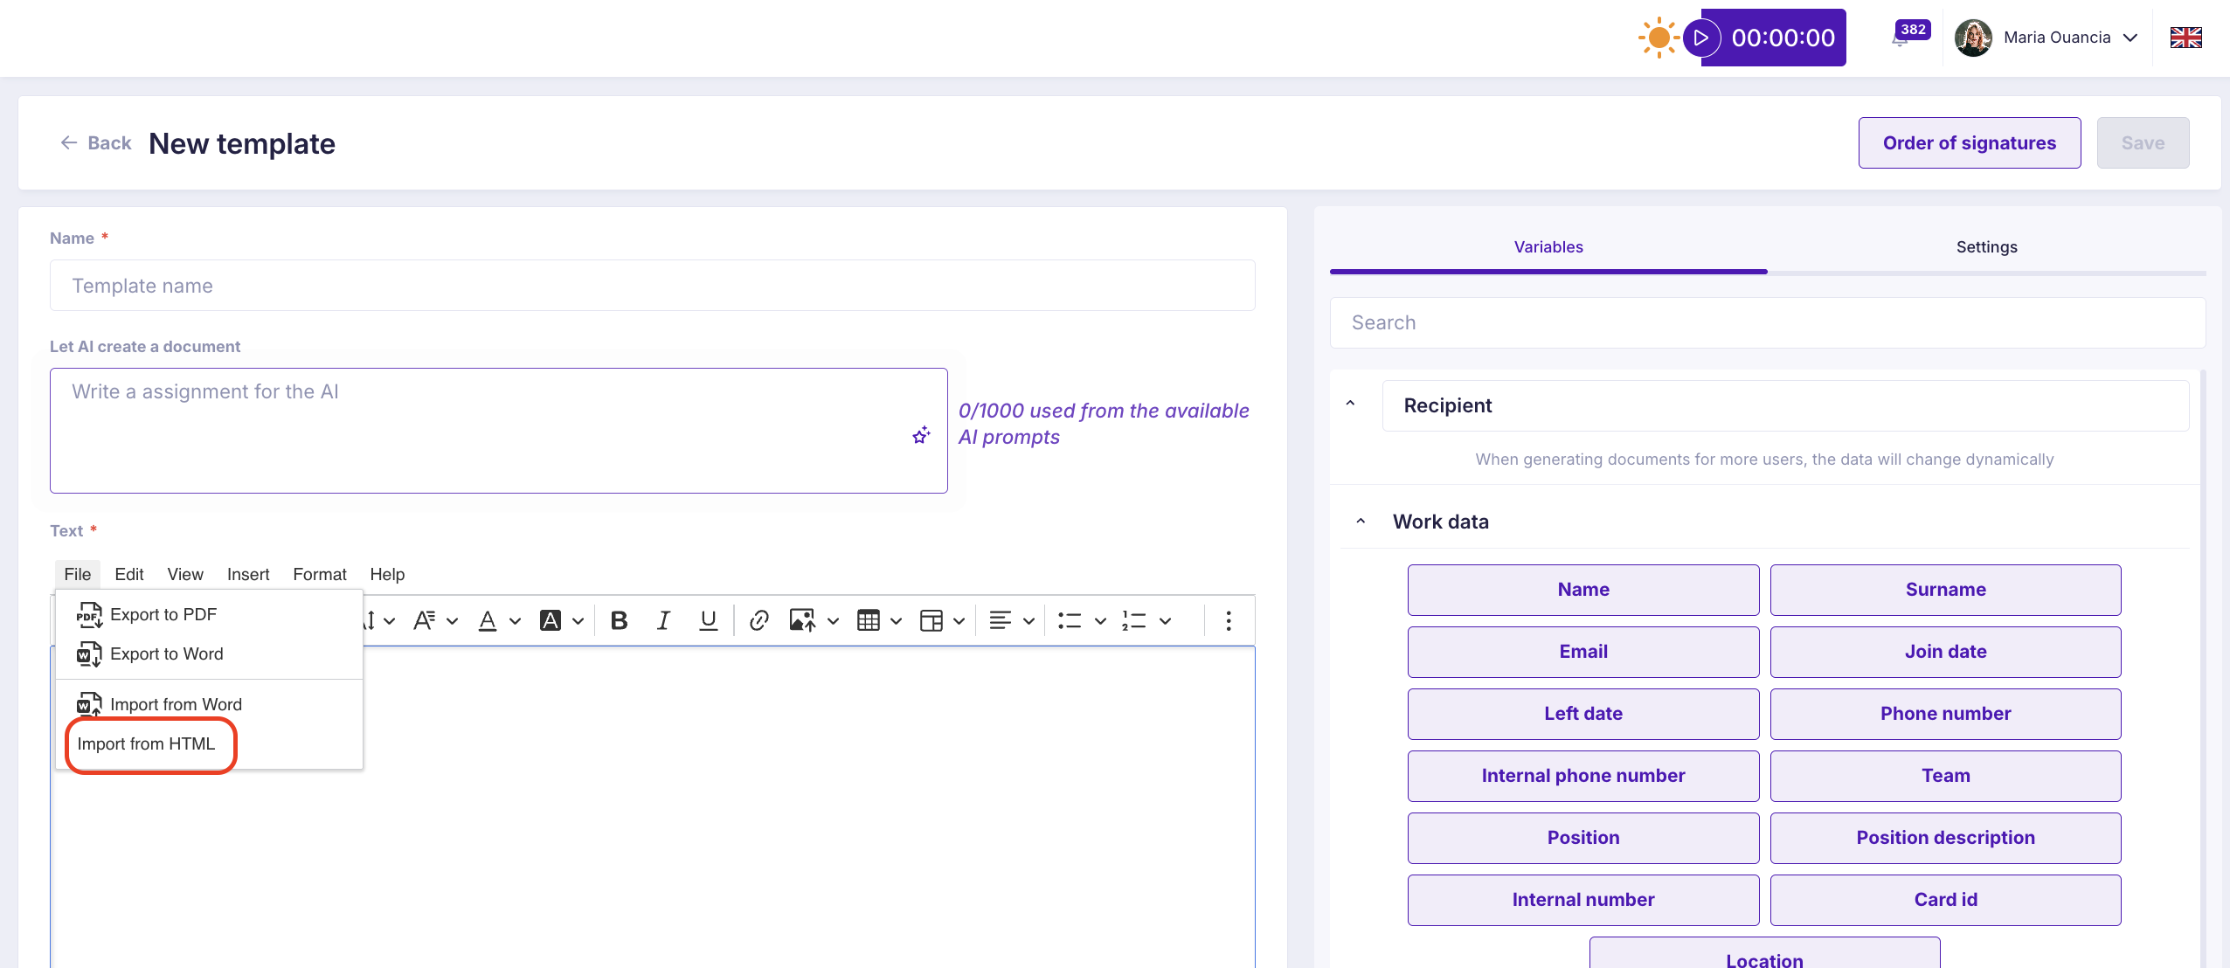
Task: Open the text color dropdown arrow
Action: point(515,621)
